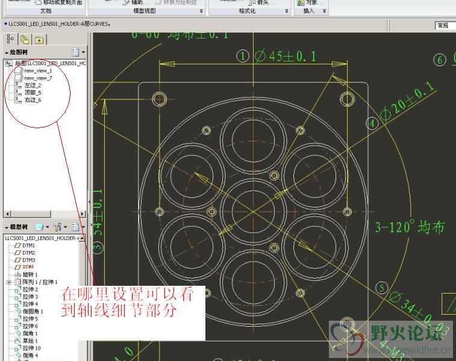
Task: Click the 移动或复制页面 sheet button
Action: click(x=58, y=2)
